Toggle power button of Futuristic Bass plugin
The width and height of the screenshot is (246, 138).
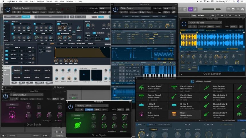click(184, 24)
